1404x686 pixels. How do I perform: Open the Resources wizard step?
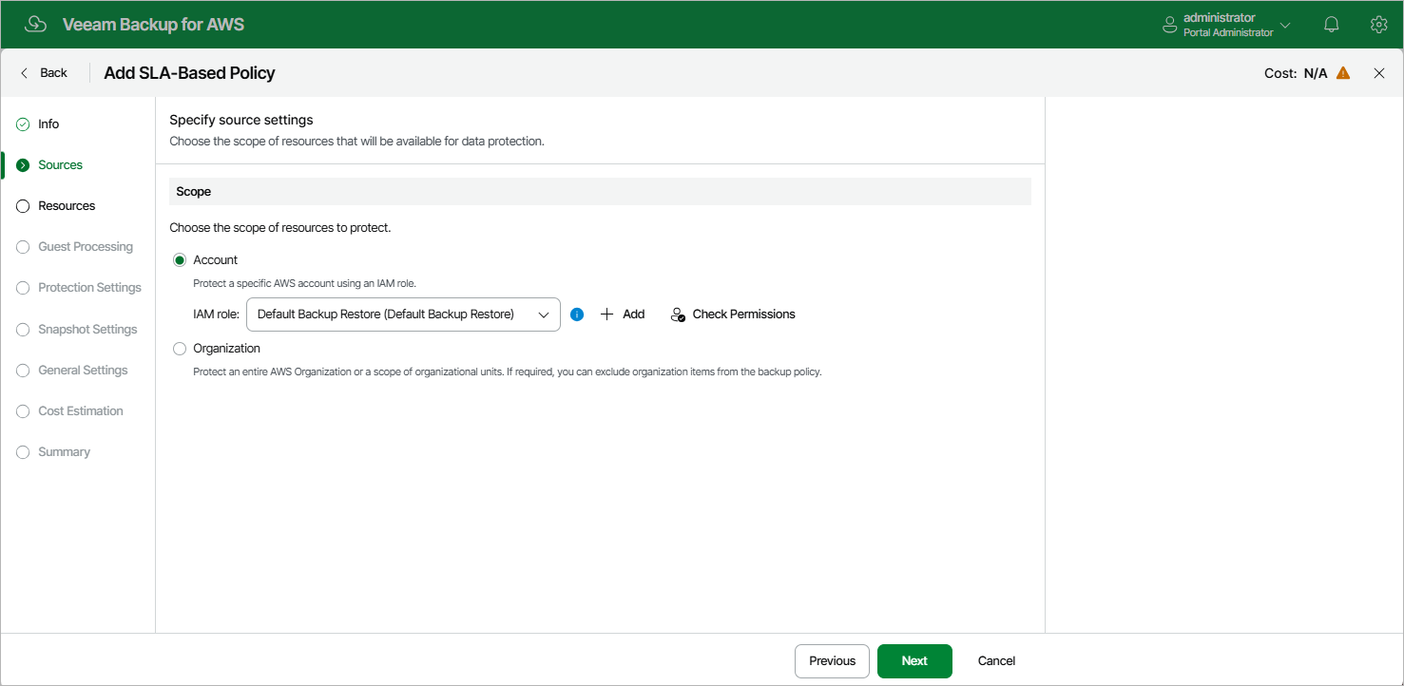point(67,206)
